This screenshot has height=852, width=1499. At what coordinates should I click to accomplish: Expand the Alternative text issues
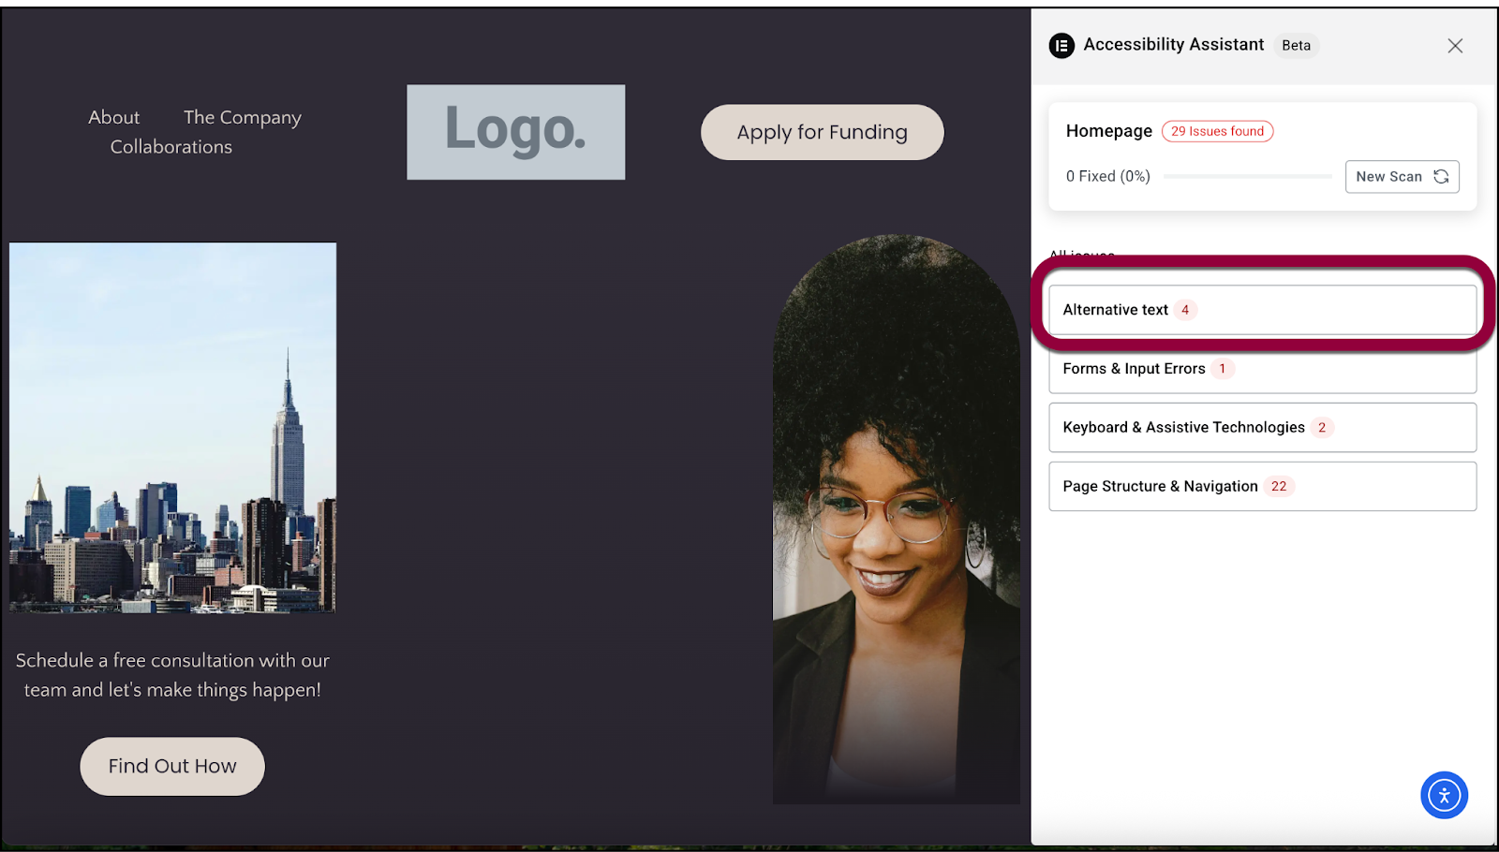pos(1261,310)
